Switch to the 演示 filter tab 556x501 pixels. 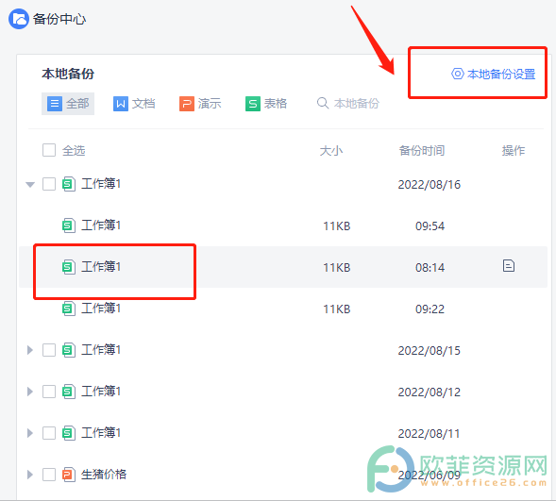click(200, 104)
